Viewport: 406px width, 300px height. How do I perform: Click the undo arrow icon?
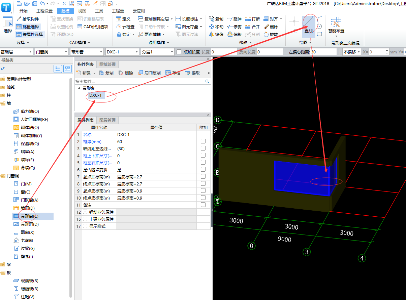click(x=42, y=3)
